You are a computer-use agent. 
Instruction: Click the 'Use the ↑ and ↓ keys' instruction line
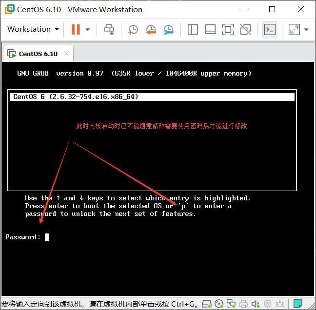(x=138, y=198)
